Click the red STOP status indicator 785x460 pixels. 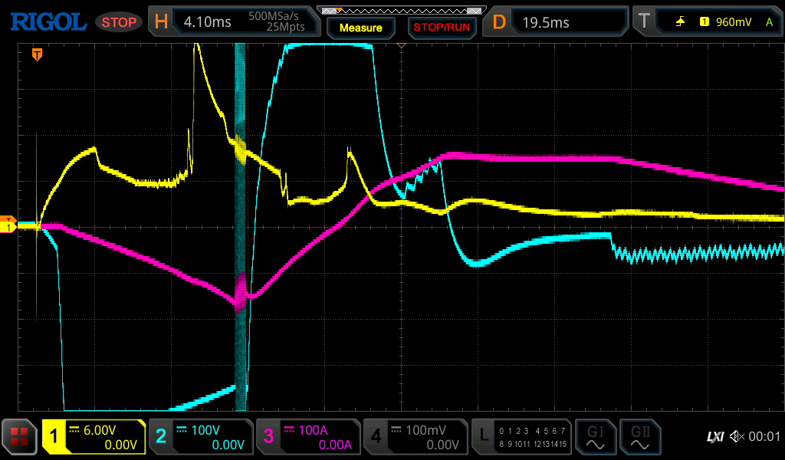(x=119, y=22)
